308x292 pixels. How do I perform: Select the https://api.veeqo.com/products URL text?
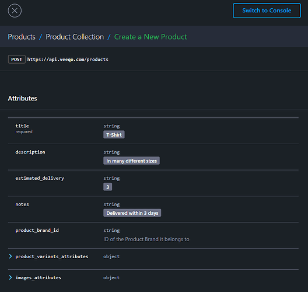point(68,60)
